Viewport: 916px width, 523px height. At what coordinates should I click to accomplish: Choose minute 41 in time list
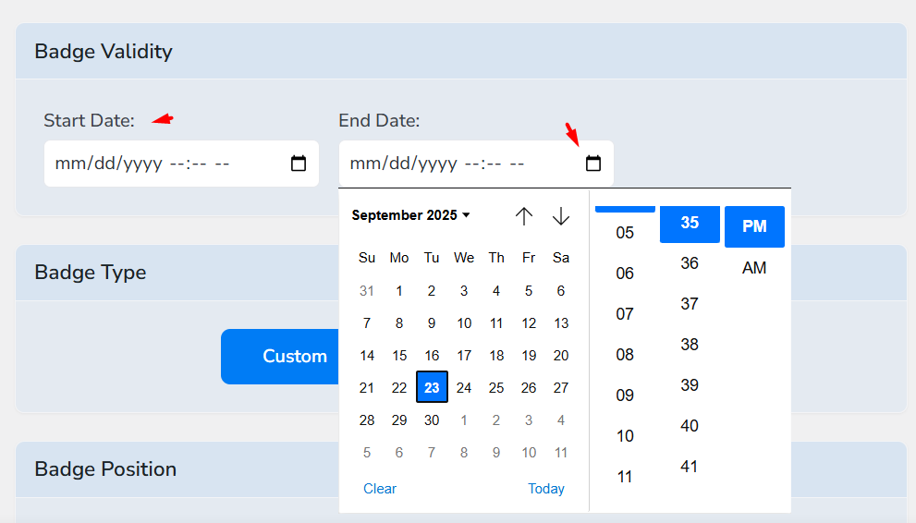[x=690, y=467]
